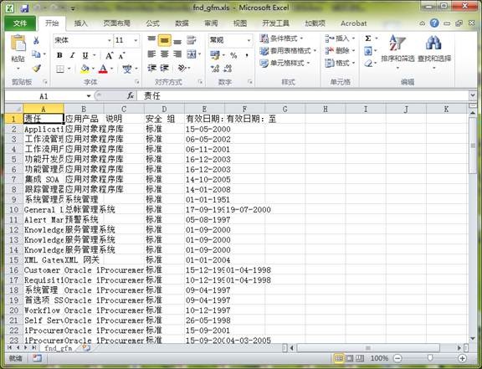Viewport: 482px width, 369px height.
Task: Click the increase indent icon
Action: pos(165,68)
